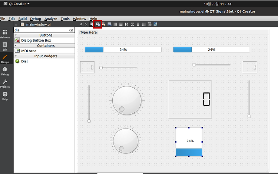Viewport: 278px width, 174px height.
Task: Select the left scroll widget on the form
Action: (87, 67)
